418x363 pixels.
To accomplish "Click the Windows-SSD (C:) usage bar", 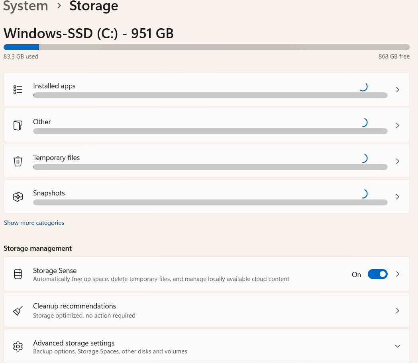I will (x=206, y=47).
